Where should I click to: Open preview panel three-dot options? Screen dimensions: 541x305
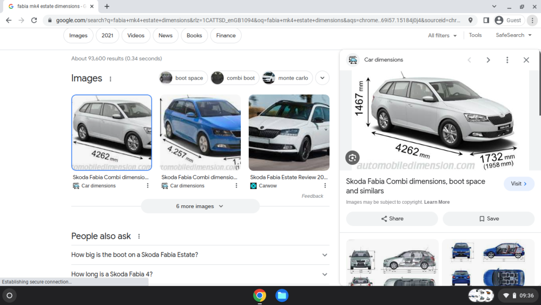507,60
